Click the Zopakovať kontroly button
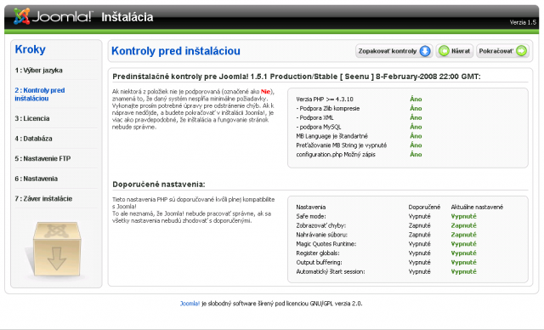Viewport: 544px width, 330px height. point(394,51)
